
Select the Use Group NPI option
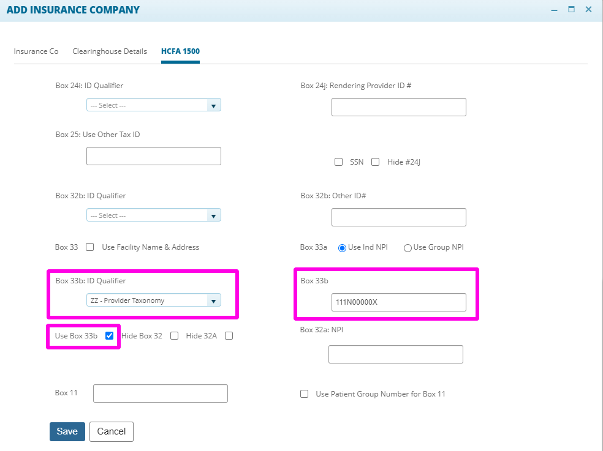[407, 247]
